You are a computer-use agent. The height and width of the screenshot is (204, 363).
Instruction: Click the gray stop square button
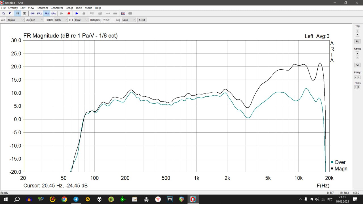[84, 13]
